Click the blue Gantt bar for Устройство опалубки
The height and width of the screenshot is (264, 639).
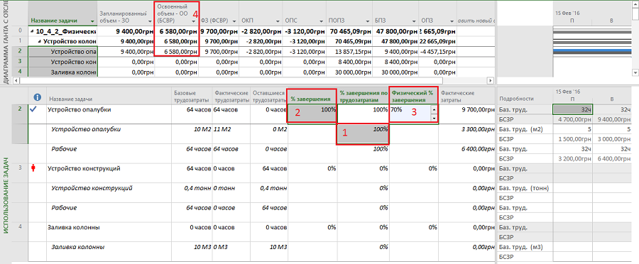click(x=591, y=51)
